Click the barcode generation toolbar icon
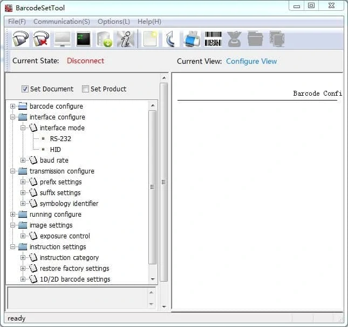 coord(213,39)
